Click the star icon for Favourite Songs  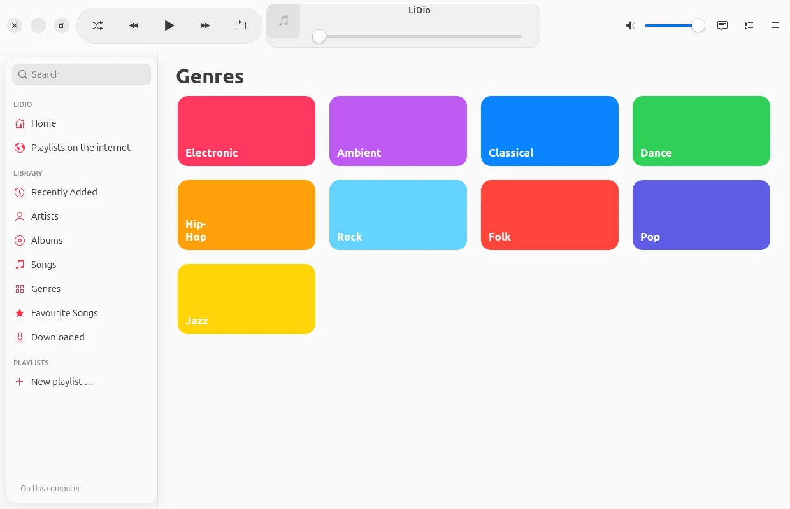pos(20,313)
